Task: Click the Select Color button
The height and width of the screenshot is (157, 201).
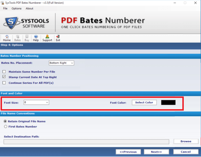Action: point(144,102)
